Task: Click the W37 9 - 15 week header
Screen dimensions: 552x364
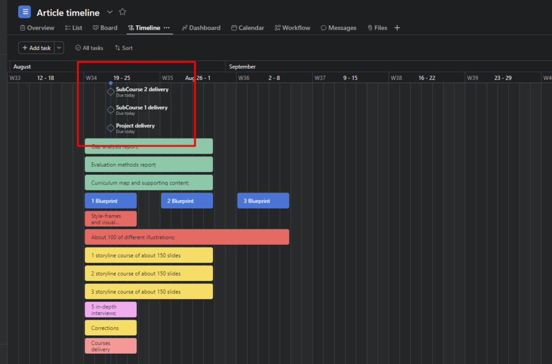Action: [350, 78]
